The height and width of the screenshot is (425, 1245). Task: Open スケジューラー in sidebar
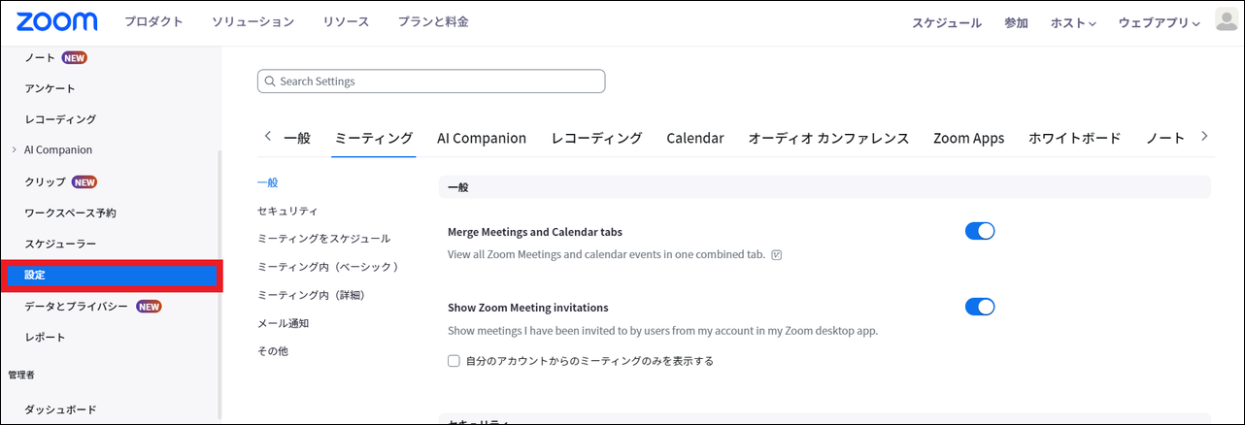(60, 244)
